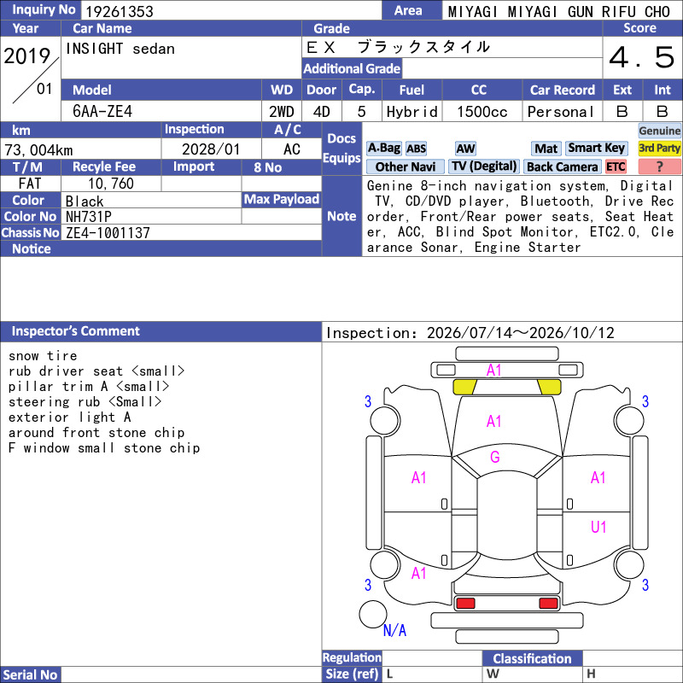683x683 pixels.
Task: Click the Smart Key badge
Action: [x=596, y=149]
